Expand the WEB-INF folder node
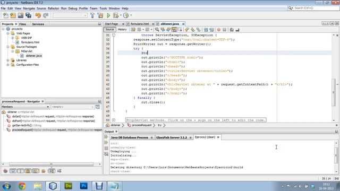The height and width of the screenshot is (191, 340). pos(13,38)
